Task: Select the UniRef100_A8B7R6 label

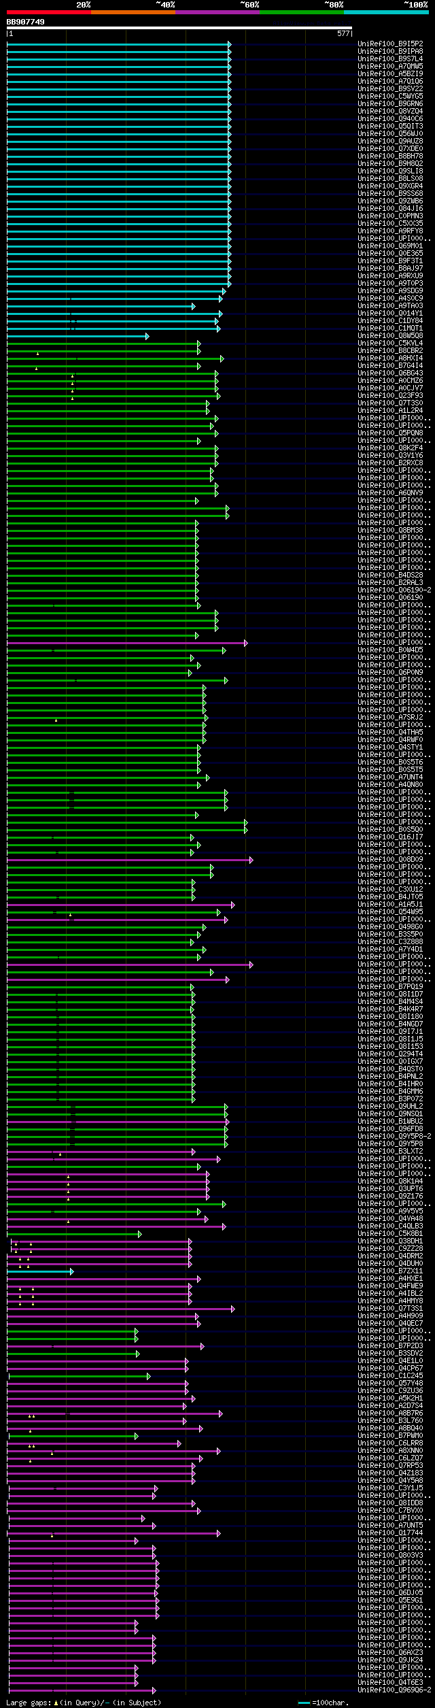Action: tap(390, 1413)
